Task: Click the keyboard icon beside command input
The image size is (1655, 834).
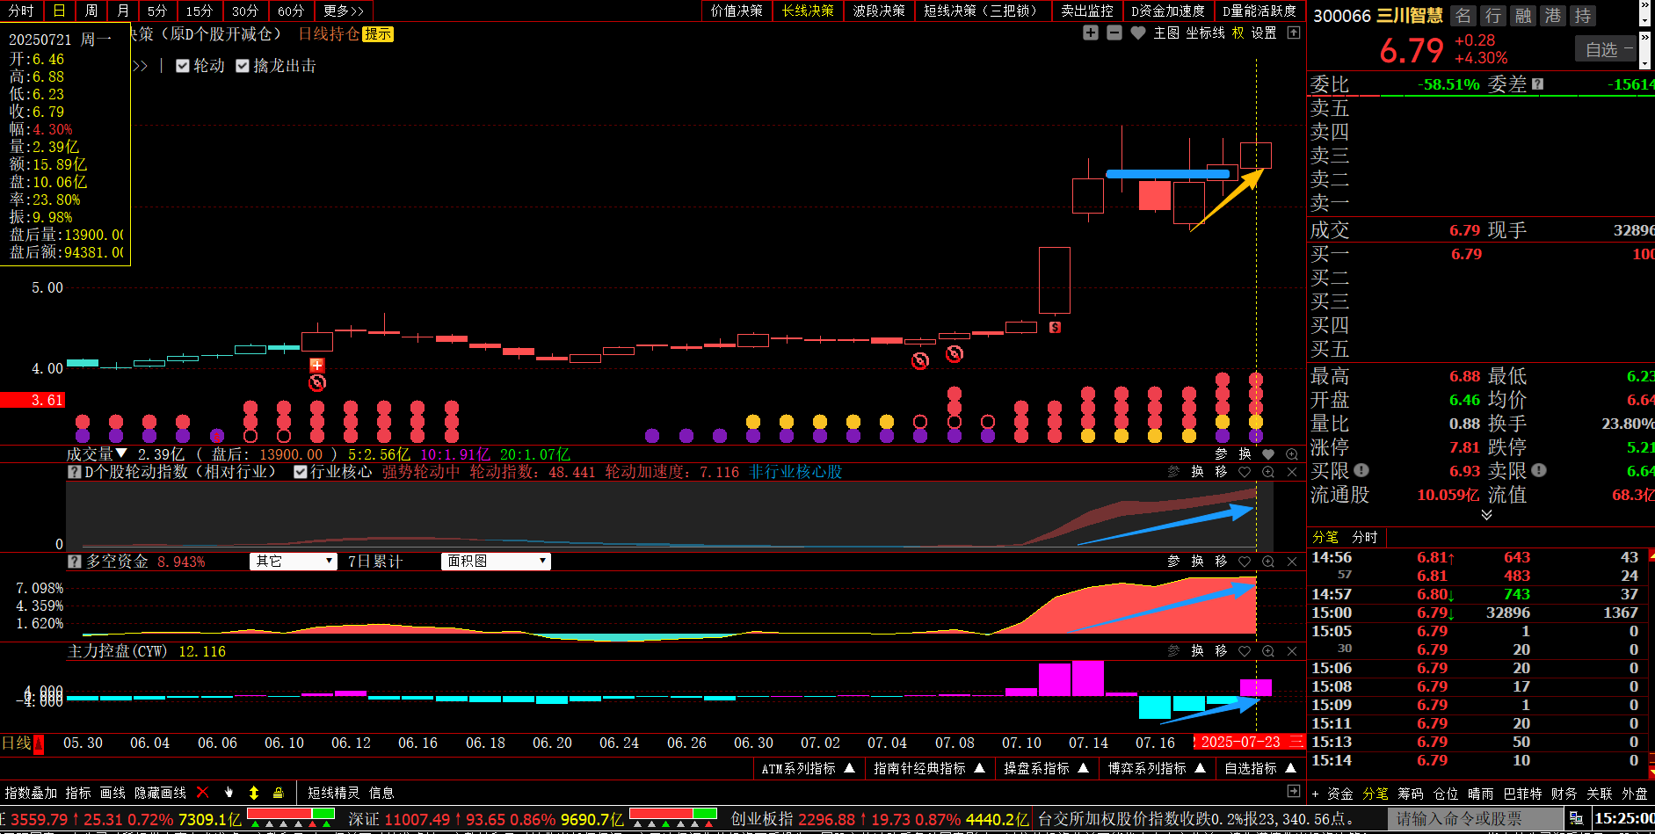Action: point(1577,818)
